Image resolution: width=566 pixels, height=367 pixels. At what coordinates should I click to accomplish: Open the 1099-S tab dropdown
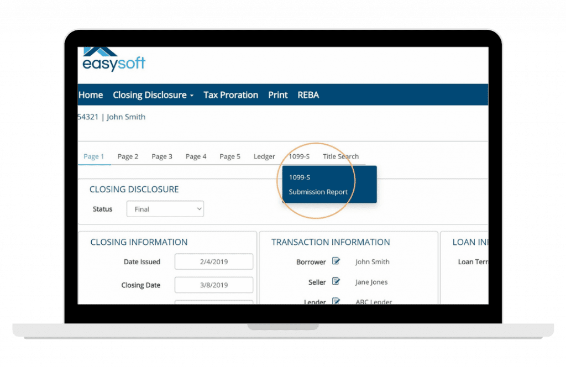point(299,156)
